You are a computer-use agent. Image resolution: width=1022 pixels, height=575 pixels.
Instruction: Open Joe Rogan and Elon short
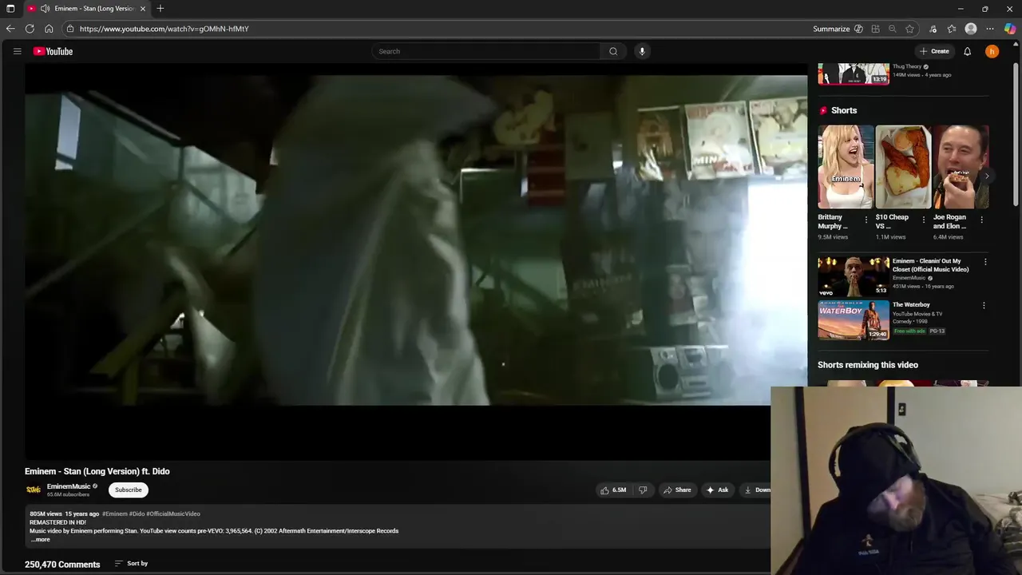(961, 167)
